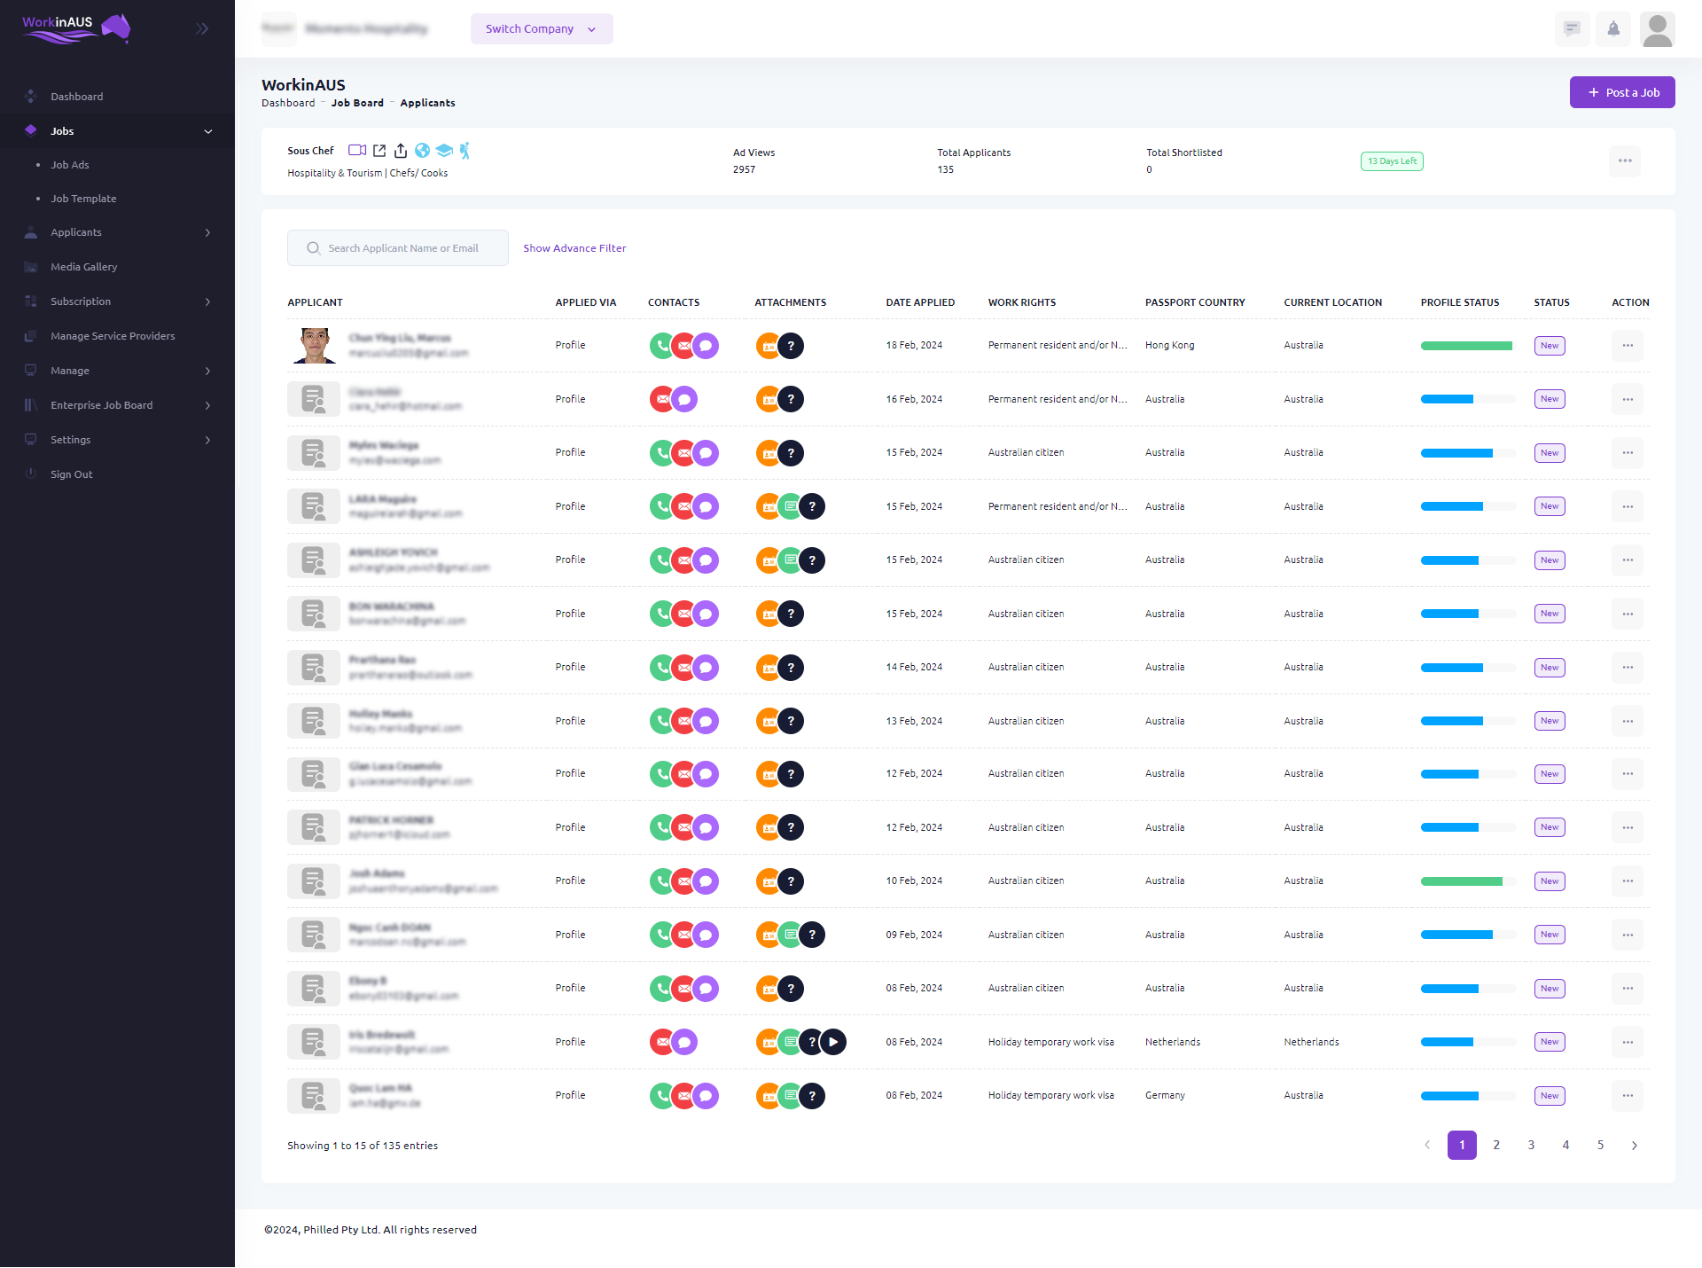Expand the Subscription submenu chevron

pyautogui.click(x=208, y=301)
